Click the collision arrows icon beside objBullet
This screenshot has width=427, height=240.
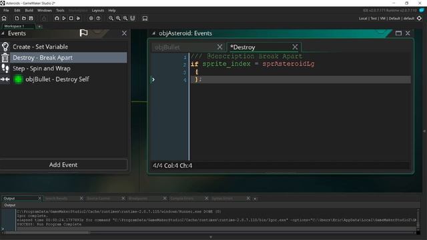click(x=5, y=79)
